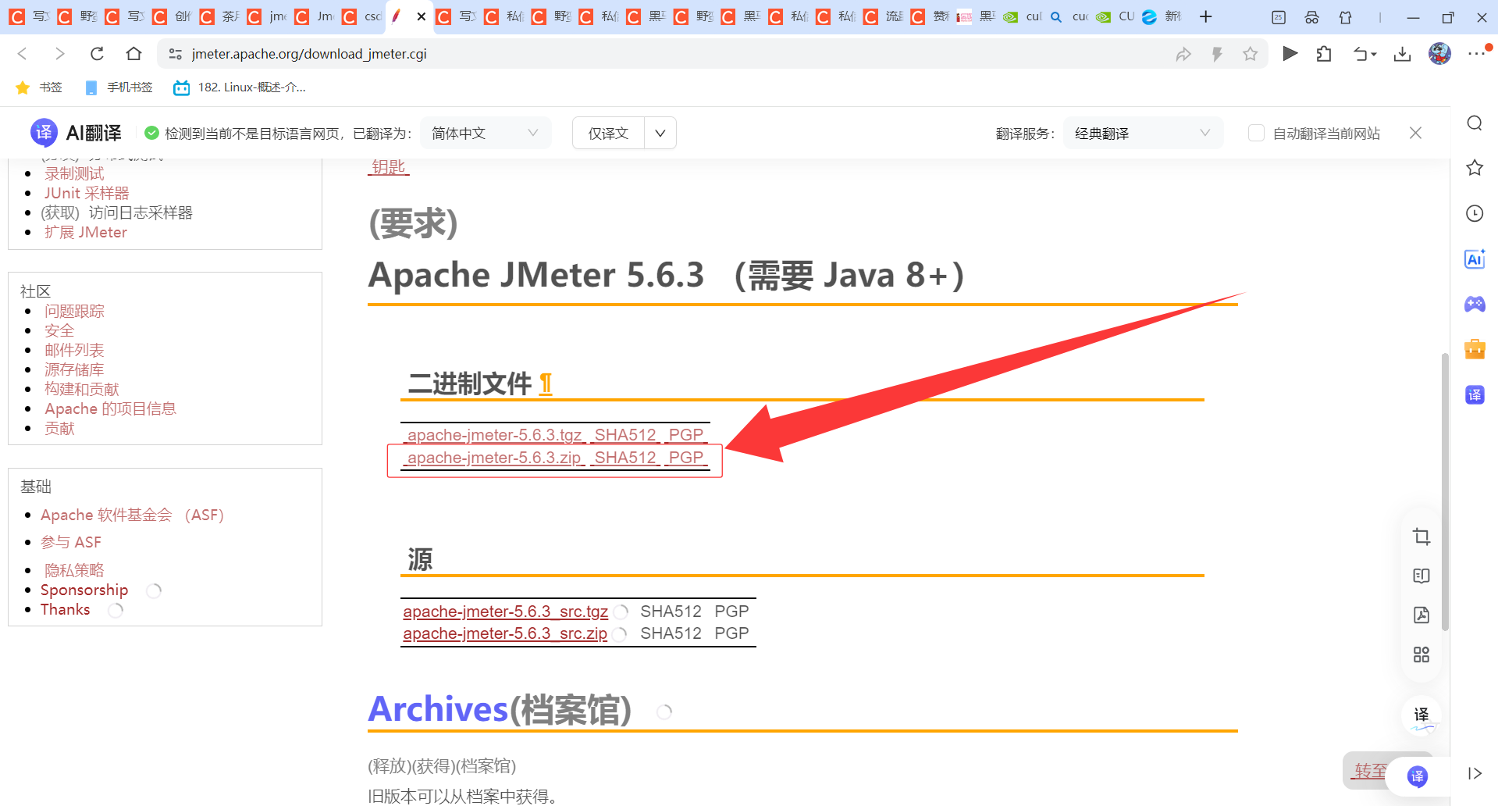Open the 书签 bookmarks folder

39,87
